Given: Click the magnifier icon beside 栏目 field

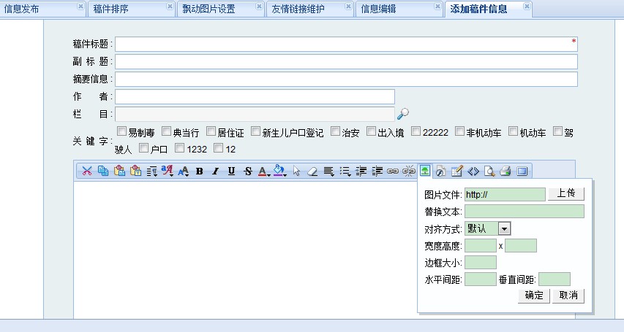Looking at the screenshot, I should coord(403,114).
